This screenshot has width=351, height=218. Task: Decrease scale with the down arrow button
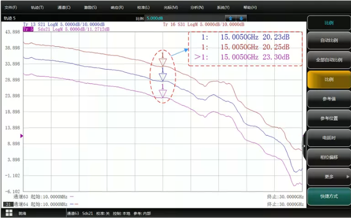click(241, 18)
